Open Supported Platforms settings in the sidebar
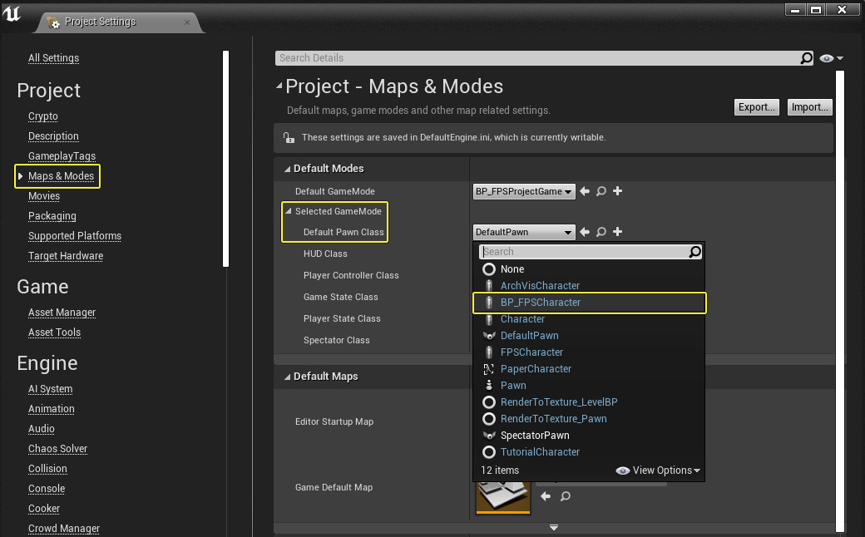The height and width of the screenshot is (537, 865). (x=75, y=236)
